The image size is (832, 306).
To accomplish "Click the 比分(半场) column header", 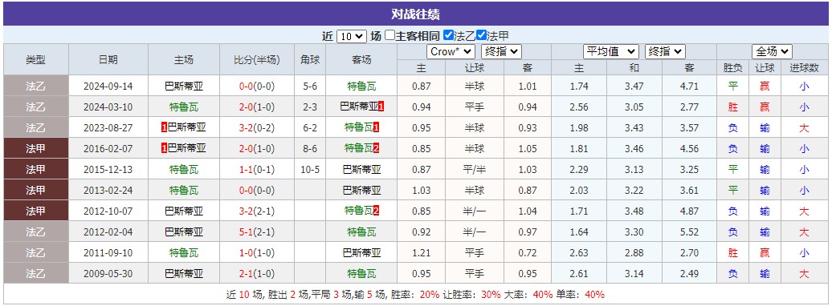I will [x=257, y=60].
